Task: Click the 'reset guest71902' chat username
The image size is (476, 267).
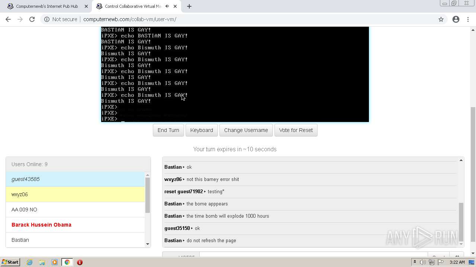Action: tap(184, 191)
